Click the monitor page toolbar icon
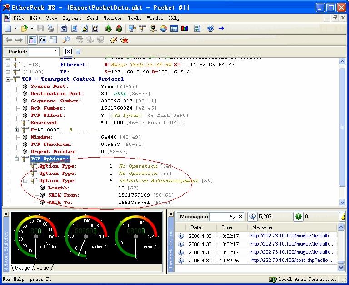 (x=75, y=29)
